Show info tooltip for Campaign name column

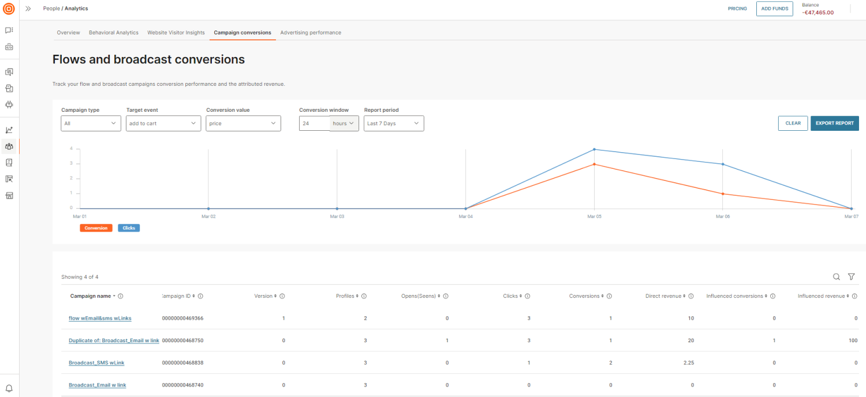click(121, 296)
